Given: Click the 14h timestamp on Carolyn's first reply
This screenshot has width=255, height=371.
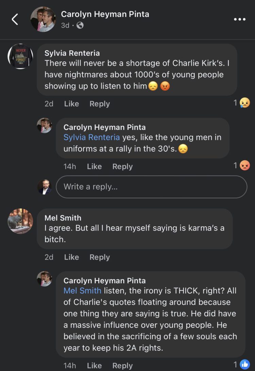Looking at the screenshot, I should point(69,166).
